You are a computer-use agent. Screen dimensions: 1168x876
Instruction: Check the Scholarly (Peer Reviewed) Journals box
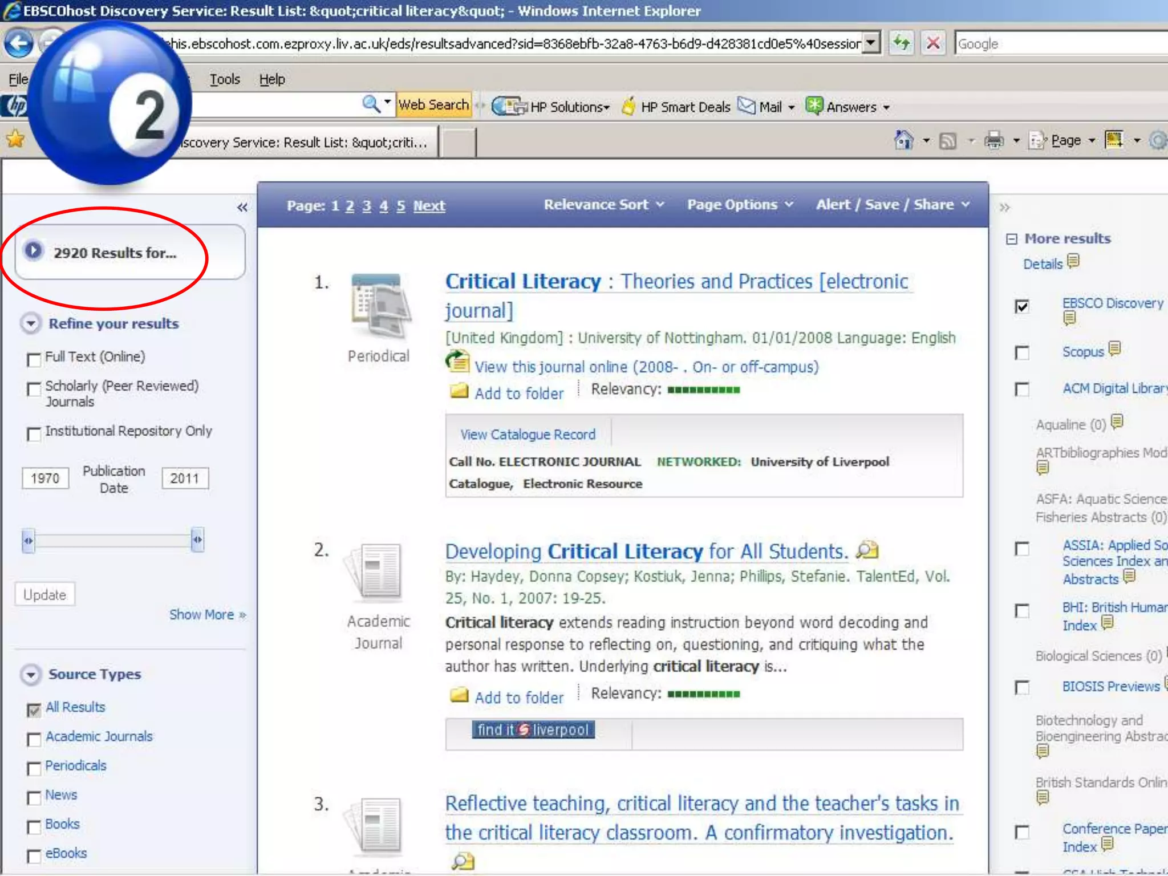pos(34,389)
